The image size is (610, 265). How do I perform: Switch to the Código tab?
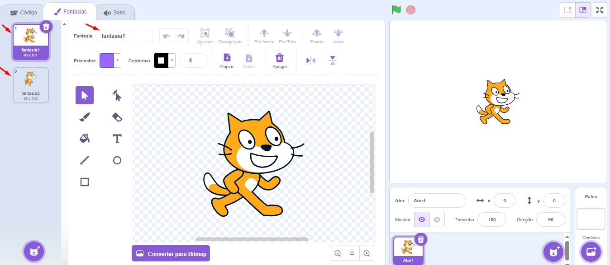pyautogui.click(x=24, y=13)
